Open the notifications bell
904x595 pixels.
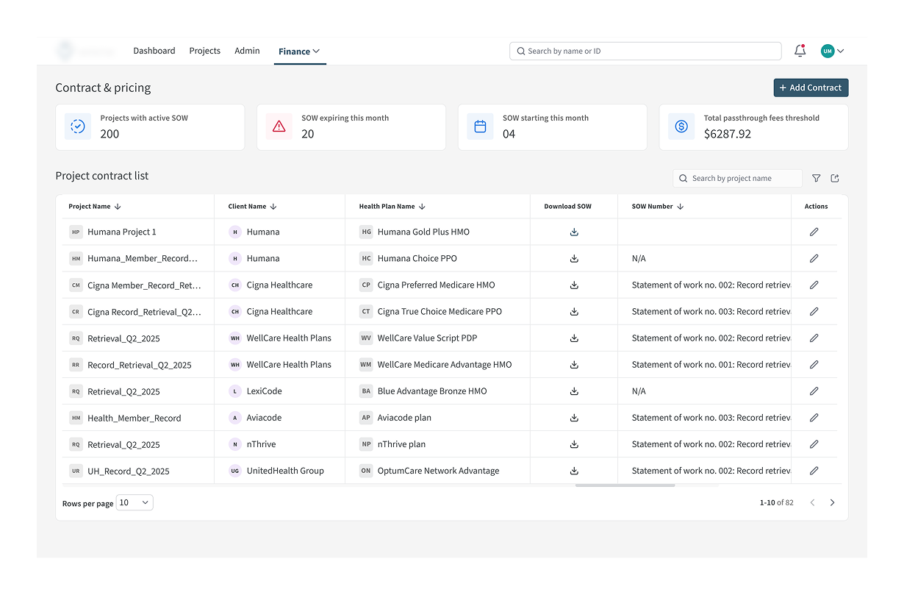(800, 51)
